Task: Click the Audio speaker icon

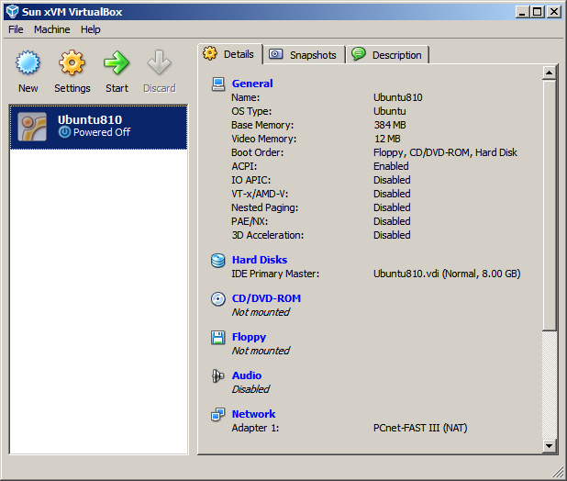Action: coord(218,376)
